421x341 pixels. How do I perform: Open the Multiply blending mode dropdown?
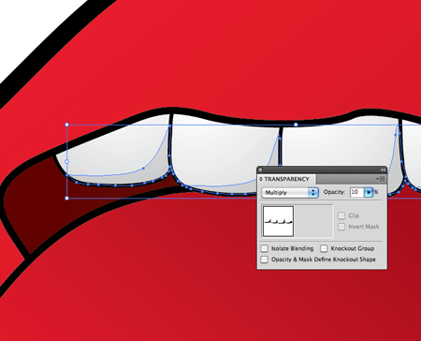(290, 193)
